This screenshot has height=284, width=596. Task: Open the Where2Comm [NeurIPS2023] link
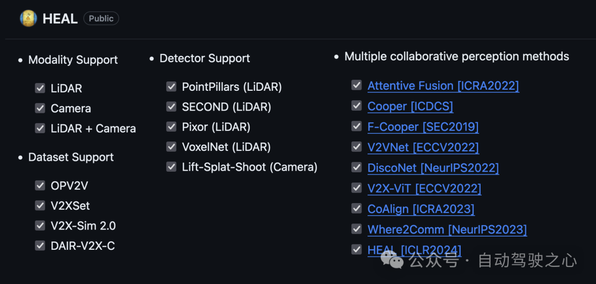(447, 229)
